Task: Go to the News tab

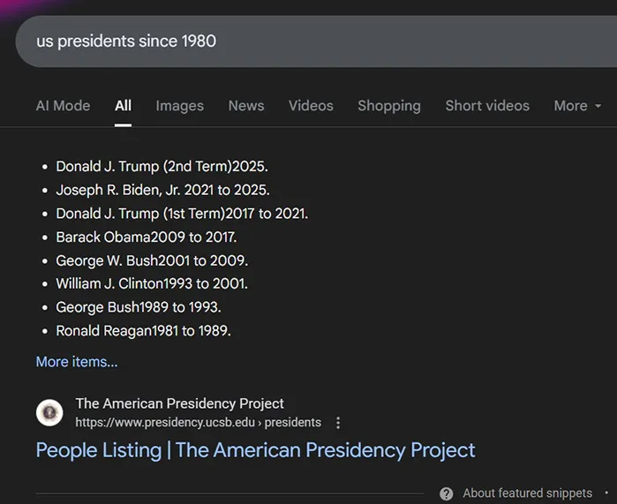Action: (x=246, y=106)
